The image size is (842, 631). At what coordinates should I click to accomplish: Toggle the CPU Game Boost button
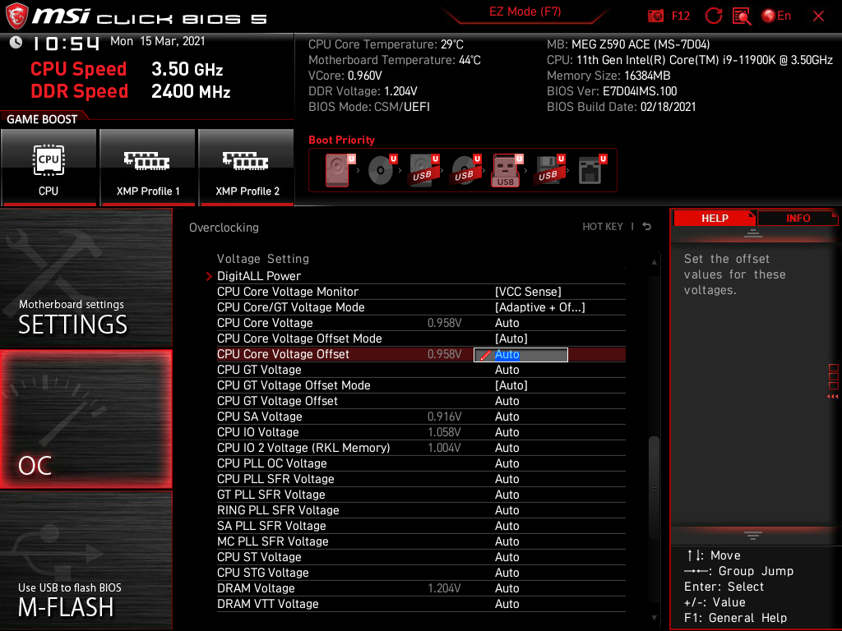pos(49,167)
